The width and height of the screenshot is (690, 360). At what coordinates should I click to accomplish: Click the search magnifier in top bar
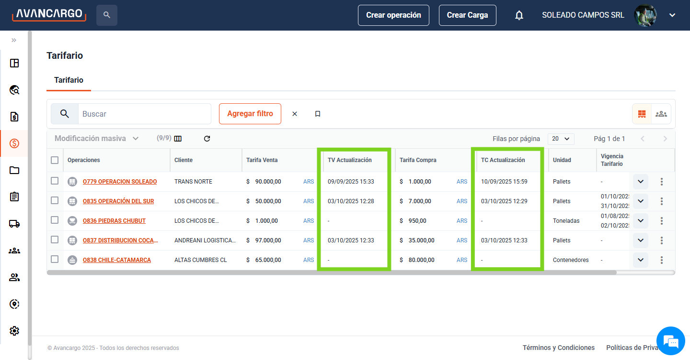tap(107, 15)
